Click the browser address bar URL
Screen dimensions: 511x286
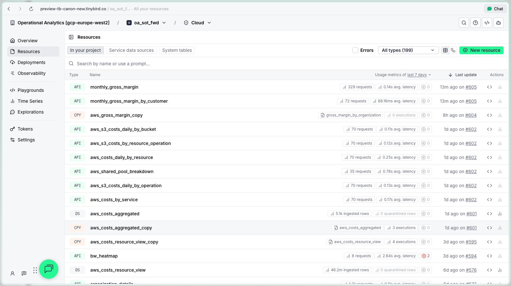pyautogui.click(x=73, y=9)
